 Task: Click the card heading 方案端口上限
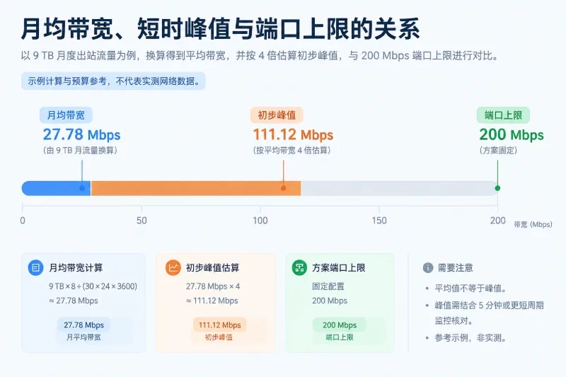[339, 267]
